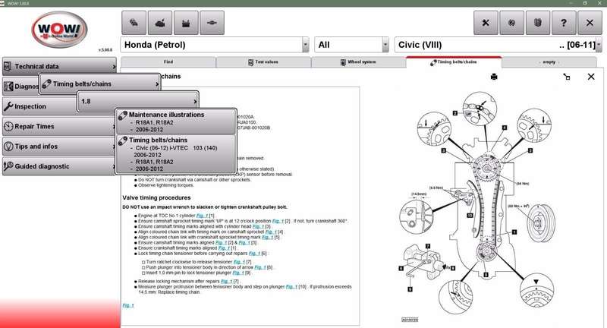This screenshot has width=607, height=328.
Task: Open the wrench and screwdriver settings icon
Action: [486, 23]
